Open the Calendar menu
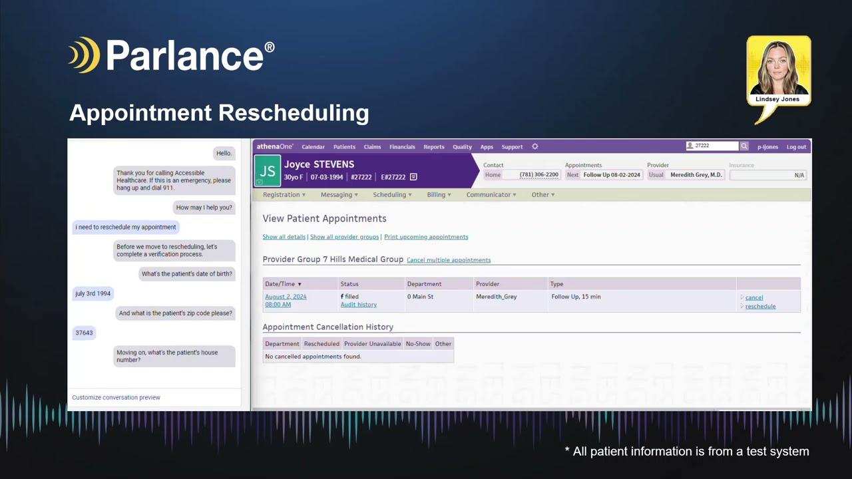The width and height of the screenshot is (852, 479). pos(313,147)
